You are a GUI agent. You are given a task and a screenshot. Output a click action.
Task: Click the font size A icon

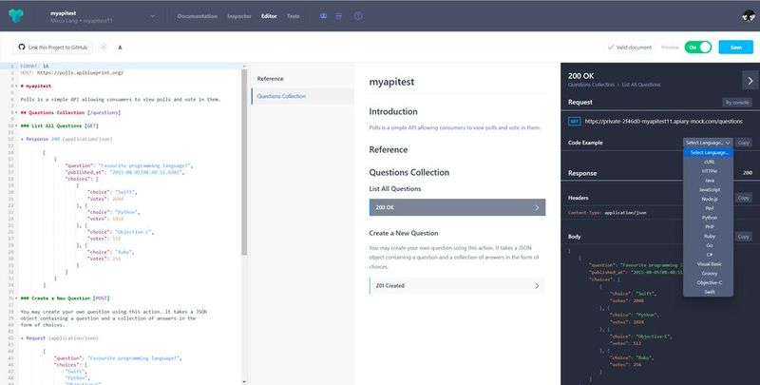coord(121,48)
